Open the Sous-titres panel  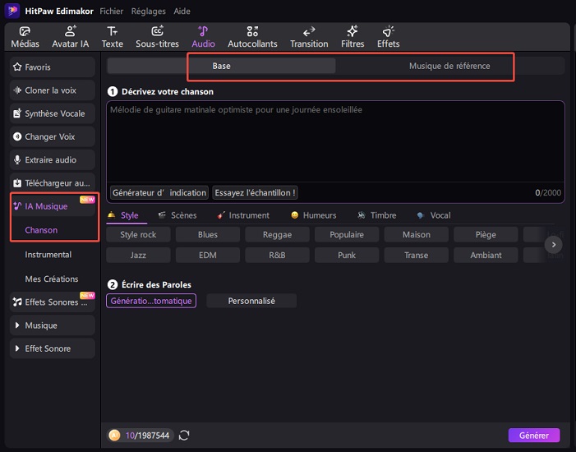(156, 36)
